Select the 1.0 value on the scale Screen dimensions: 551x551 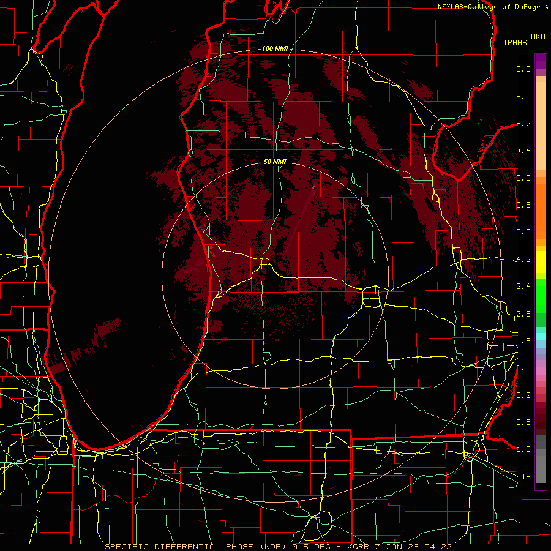(x=523, y=368)
